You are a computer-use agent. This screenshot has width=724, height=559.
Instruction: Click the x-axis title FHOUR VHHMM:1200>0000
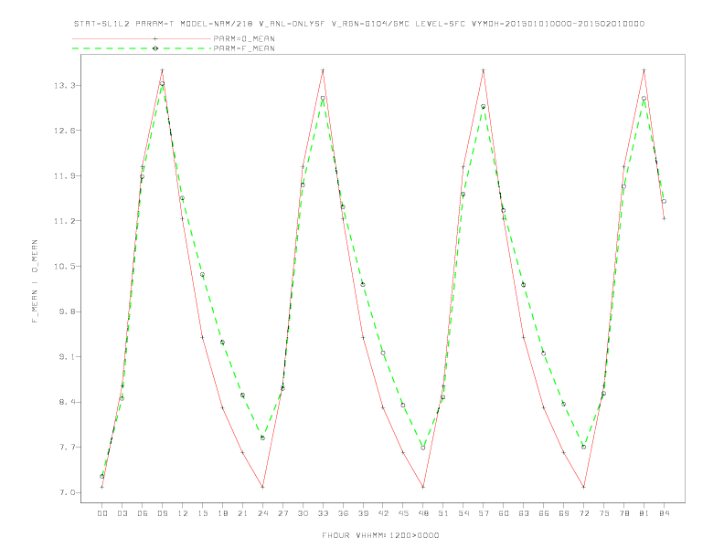tap(380, 535)
